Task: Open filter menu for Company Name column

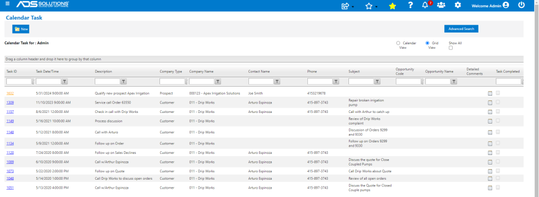Action: click(218, 81)
